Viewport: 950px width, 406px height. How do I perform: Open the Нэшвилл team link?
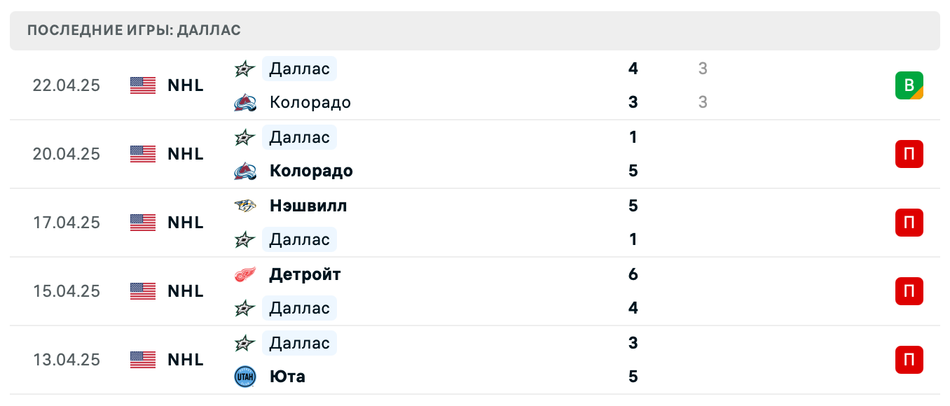tap(308, 206)
